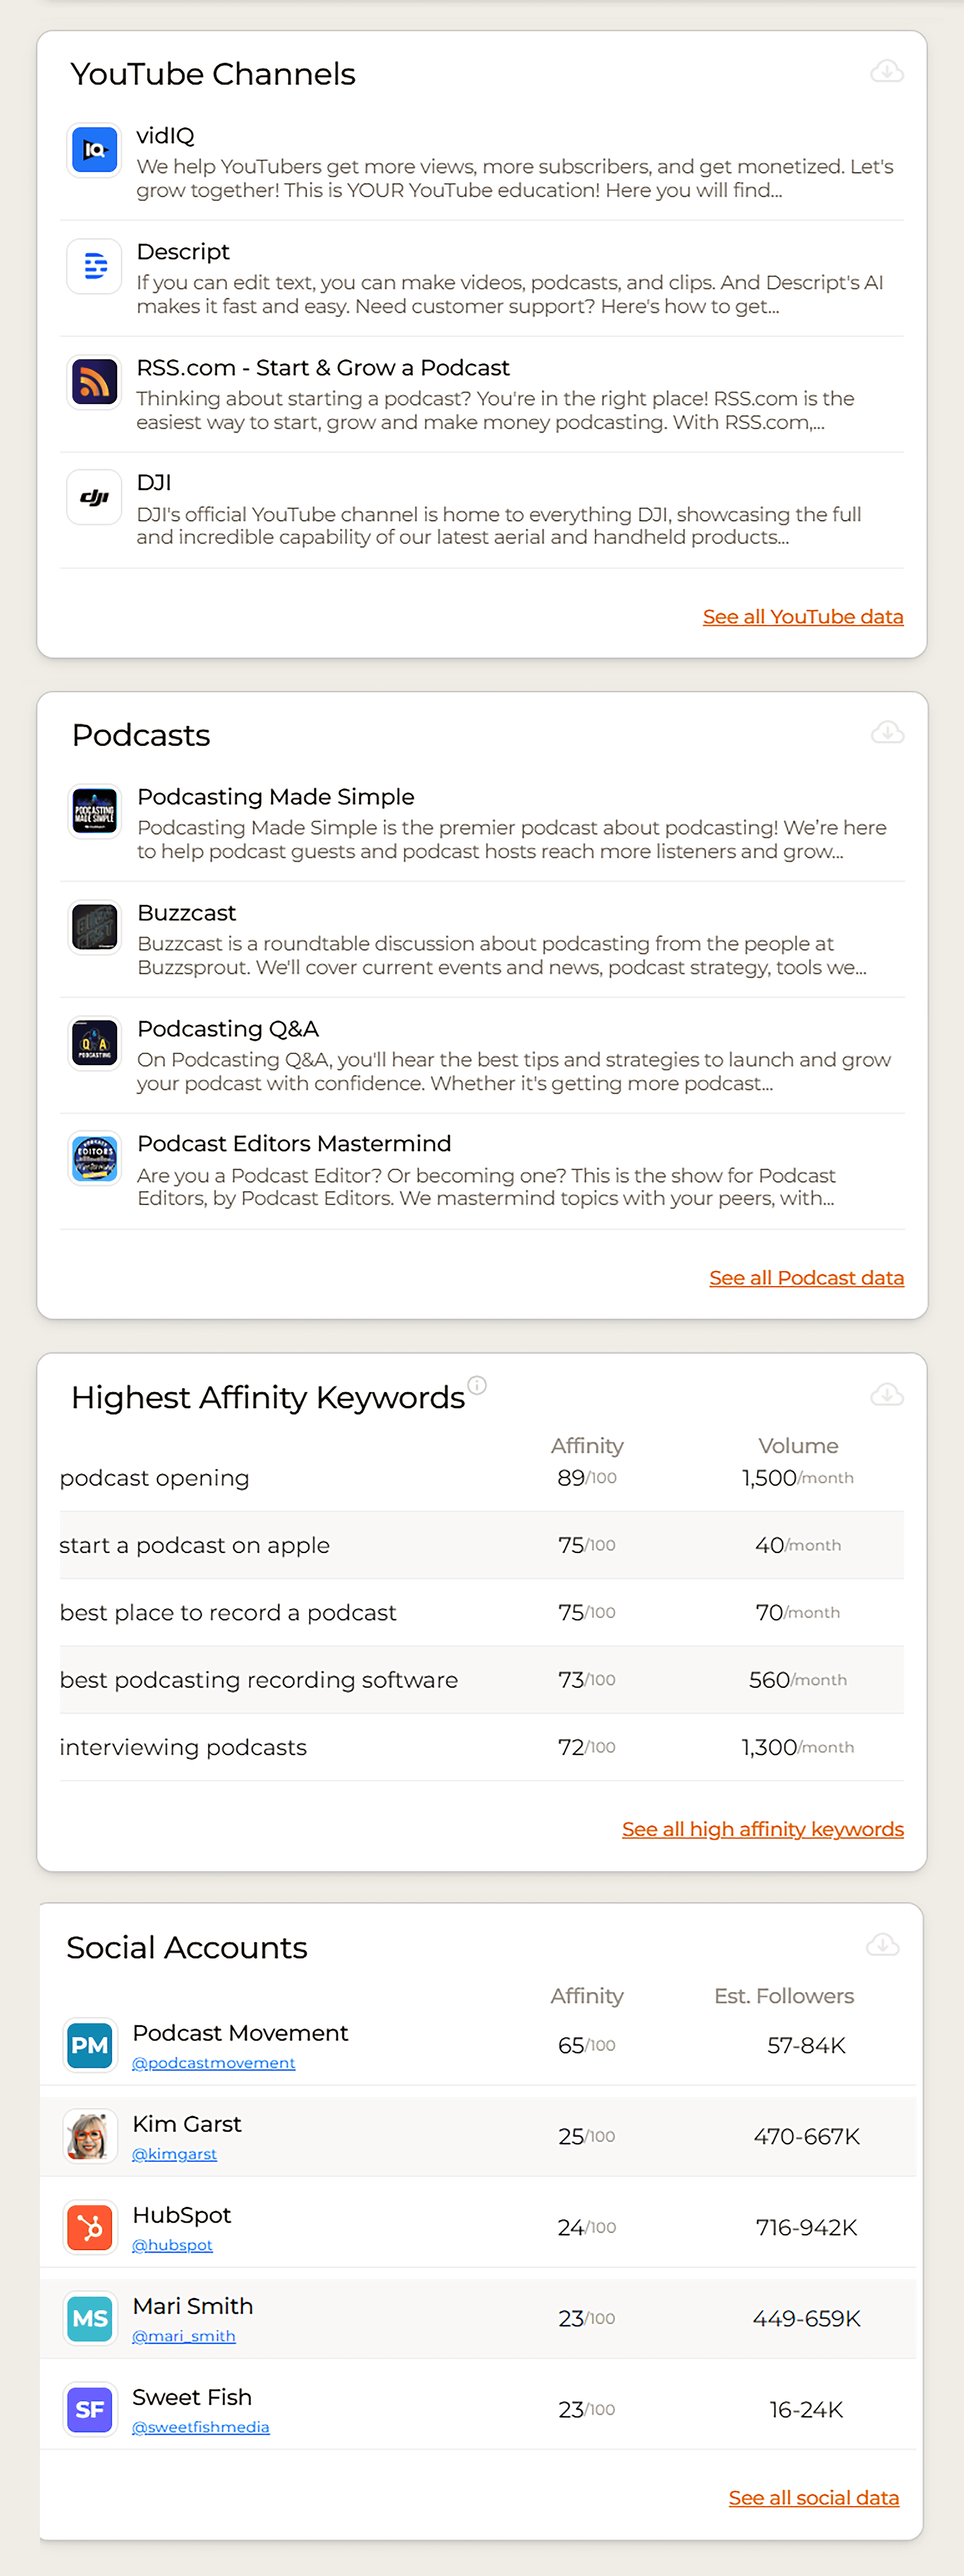The image size is (964, 2576).
Task: Click the Buzzcast podcast title
Action: pos(187,913)
